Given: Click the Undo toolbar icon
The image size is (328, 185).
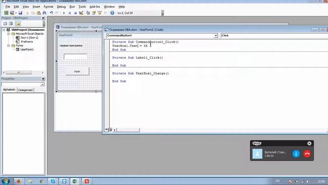Looking at the screenshot, I should [x=51, y=13].
